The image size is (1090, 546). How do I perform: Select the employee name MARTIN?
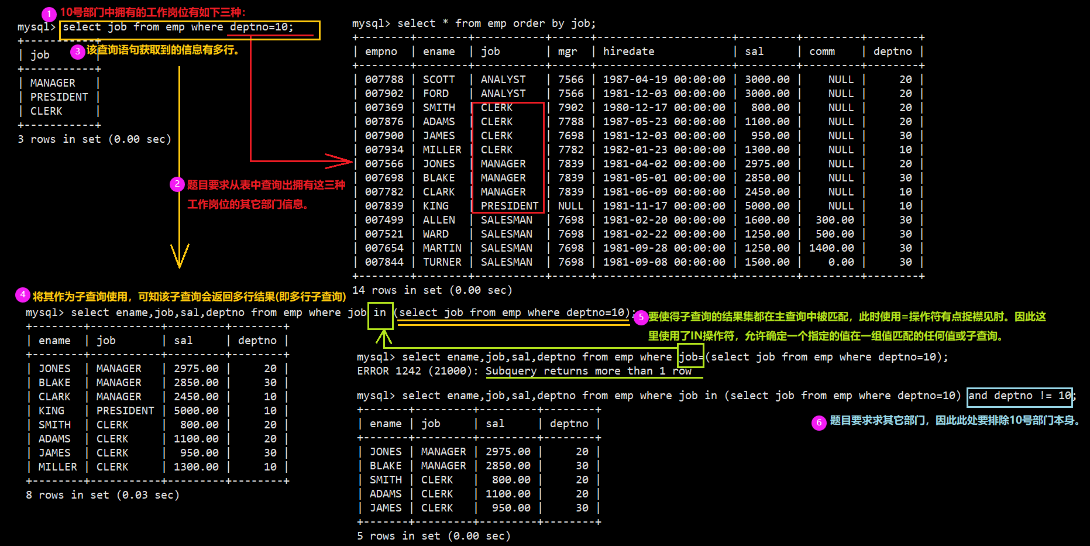pos(442,248)
